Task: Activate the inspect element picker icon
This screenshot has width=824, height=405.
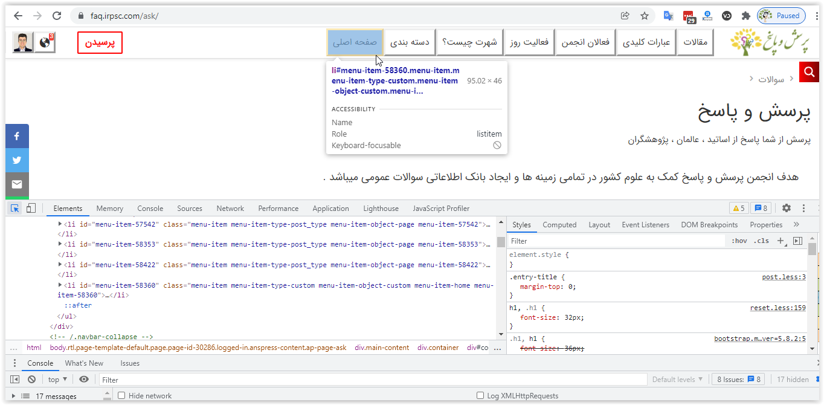Action: click(15, 209)
